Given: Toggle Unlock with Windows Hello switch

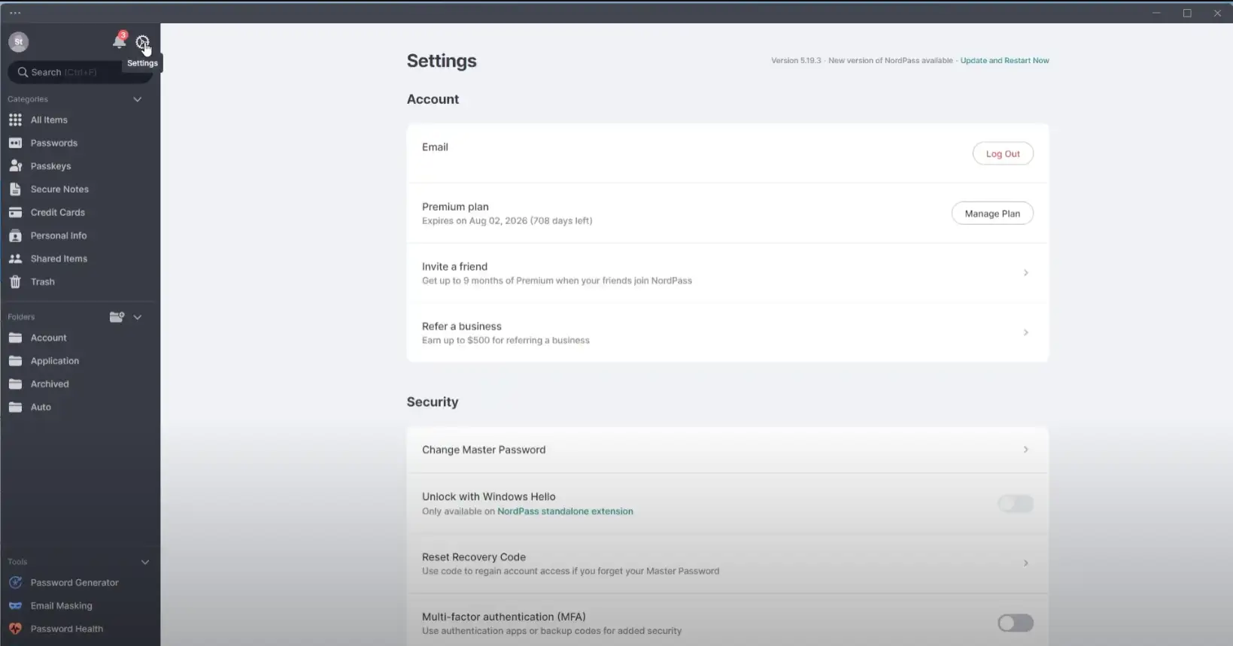Looking at the screenshot, I should [x=1015, y=504].
